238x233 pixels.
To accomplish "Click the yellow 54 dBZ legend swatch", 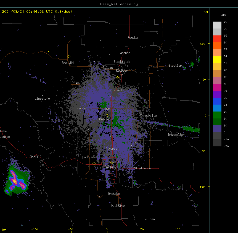I will pos(217,59).
